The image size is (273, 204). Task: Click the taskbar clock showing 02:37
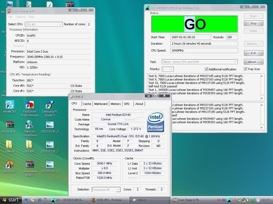pos(266,200)
